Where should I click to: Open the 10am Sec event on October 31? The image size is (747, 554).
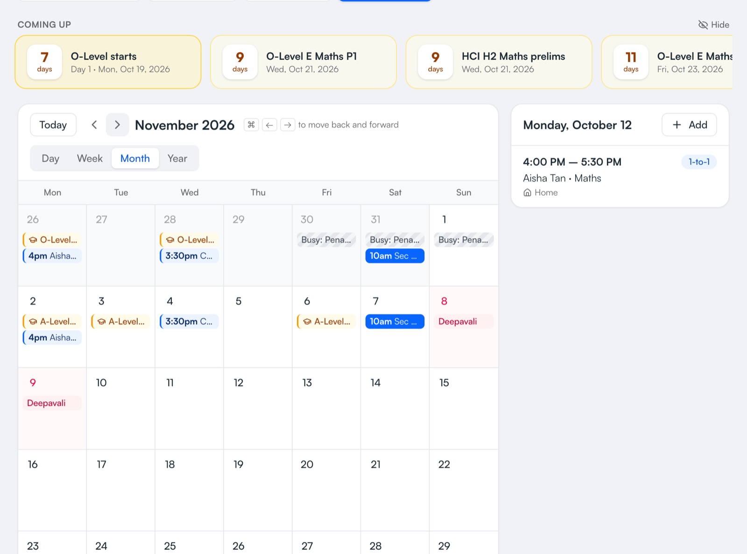[x=395, y=256]
